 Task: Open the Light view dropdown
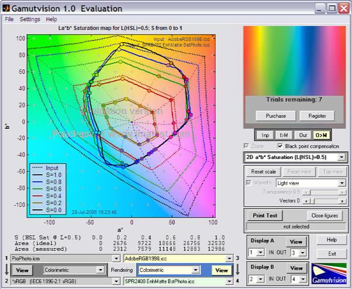(310, 183)
